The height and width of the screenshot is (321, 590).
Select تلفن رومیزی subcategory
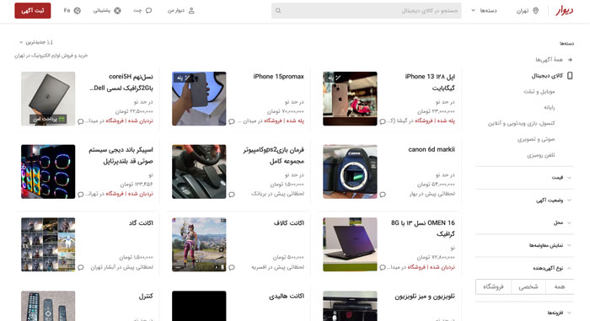click(x=541, y=155)
